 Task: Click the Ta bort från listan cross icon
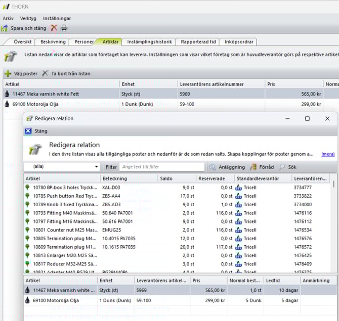45,73
